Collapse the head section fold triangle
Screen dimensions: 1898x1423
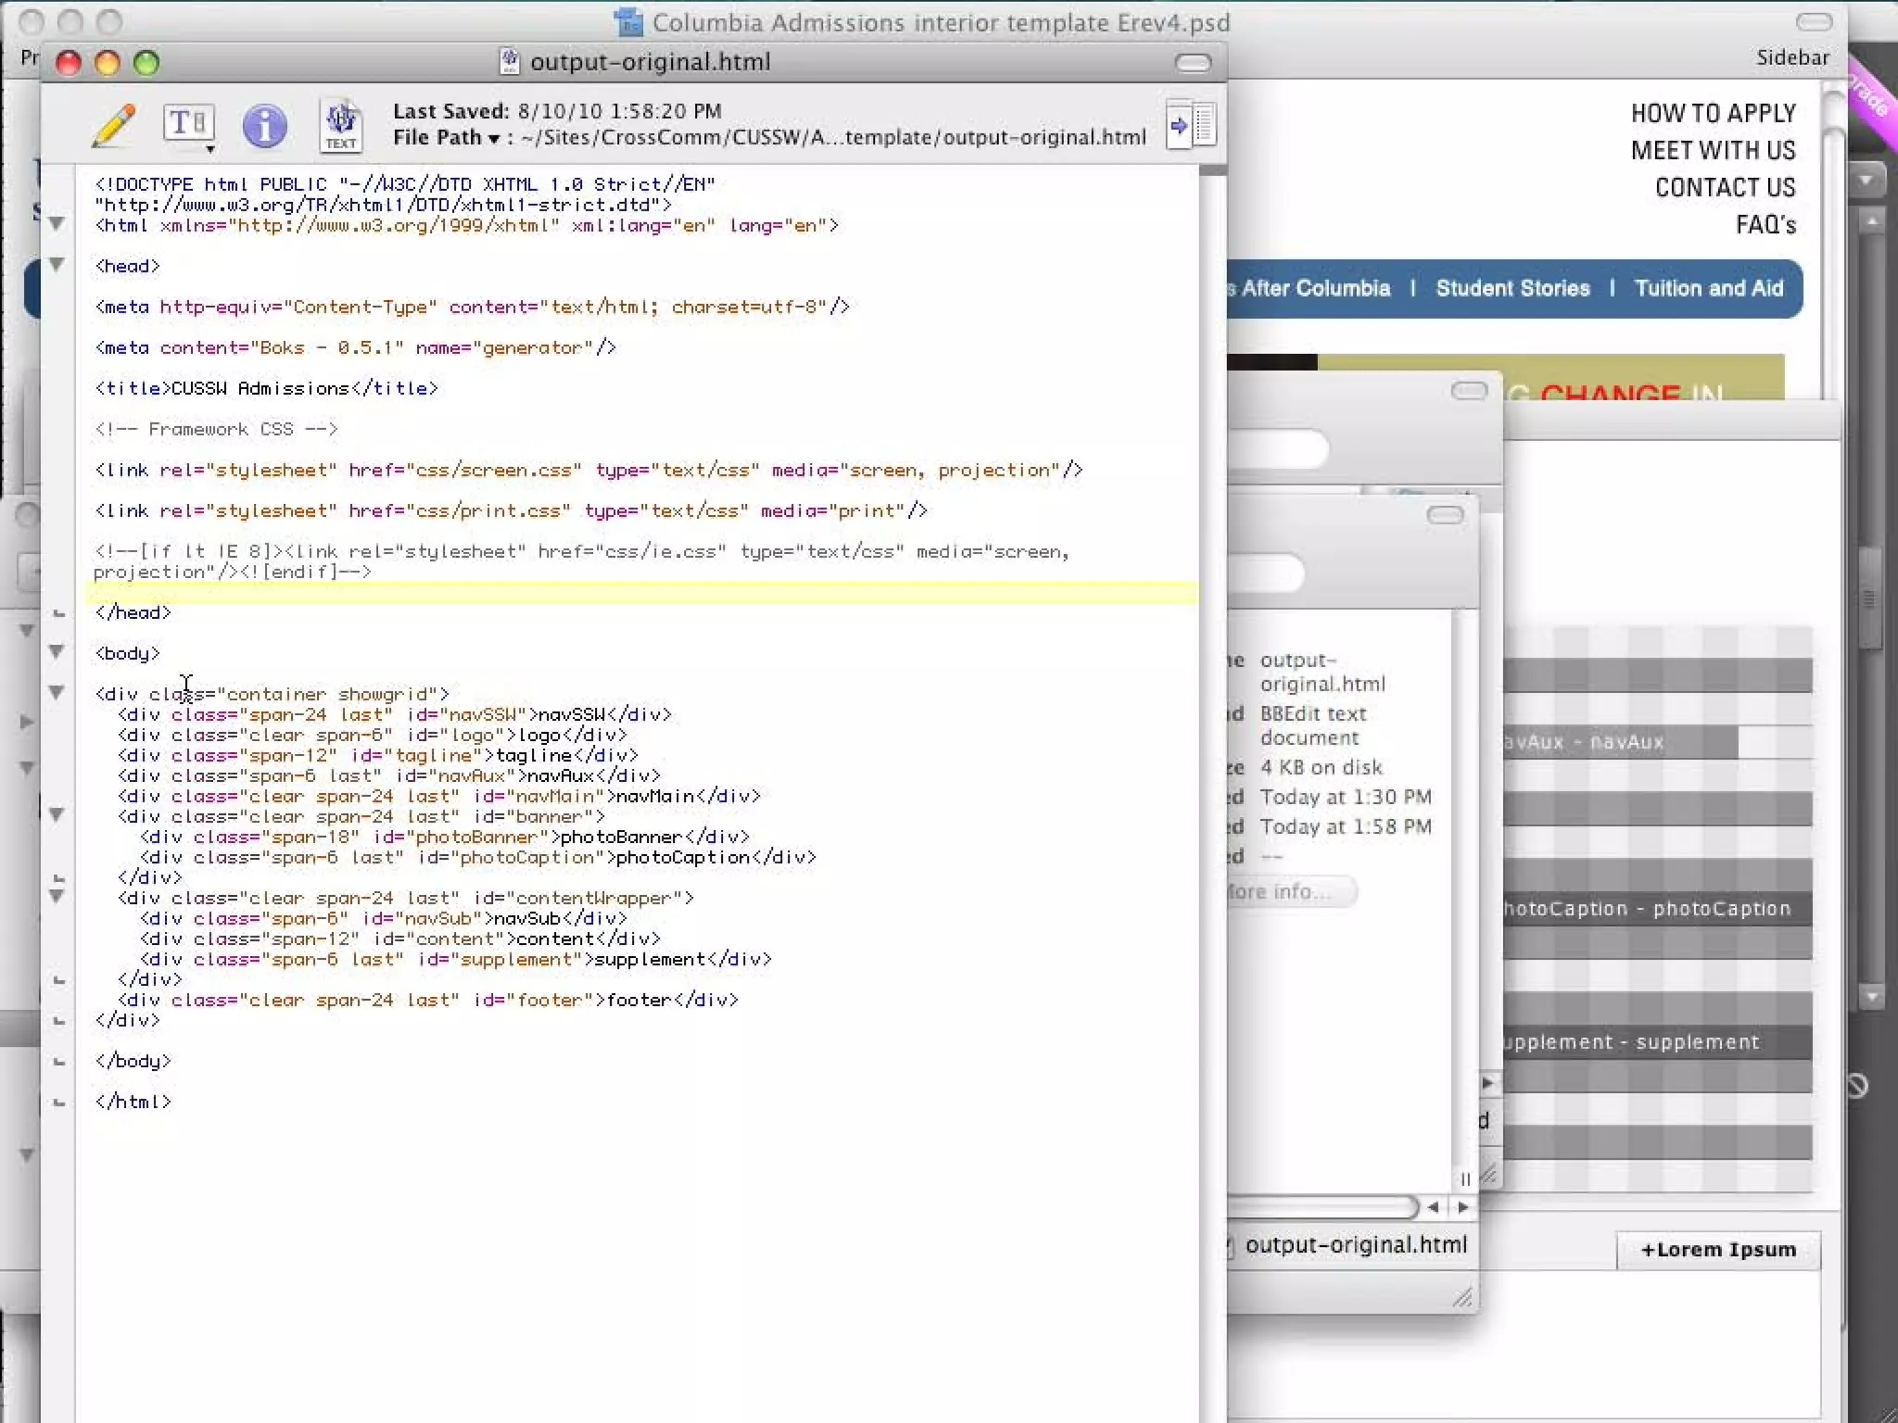(57, 265)
